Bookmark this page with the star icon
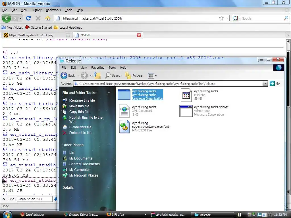This screenshot has height=218, width=291. [221, 18]
